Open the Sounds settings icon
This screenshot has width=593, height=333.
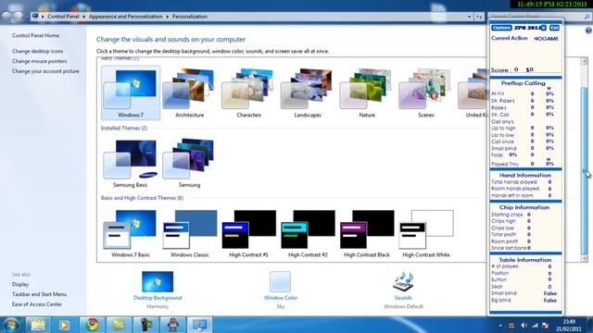(403, 281)
